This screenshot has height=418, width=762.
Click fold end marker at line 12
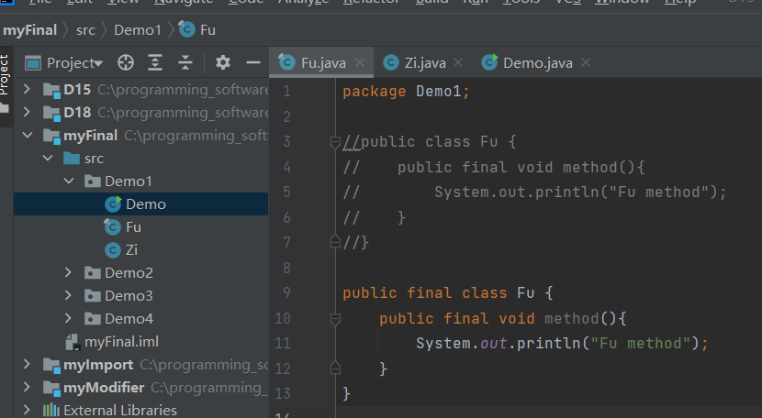pyautogui.click(x=335, y=368)
